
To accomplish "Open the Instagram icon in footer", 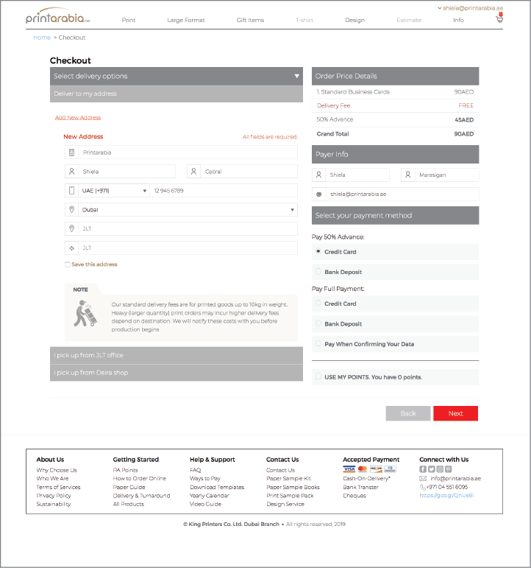I will 440,469.
